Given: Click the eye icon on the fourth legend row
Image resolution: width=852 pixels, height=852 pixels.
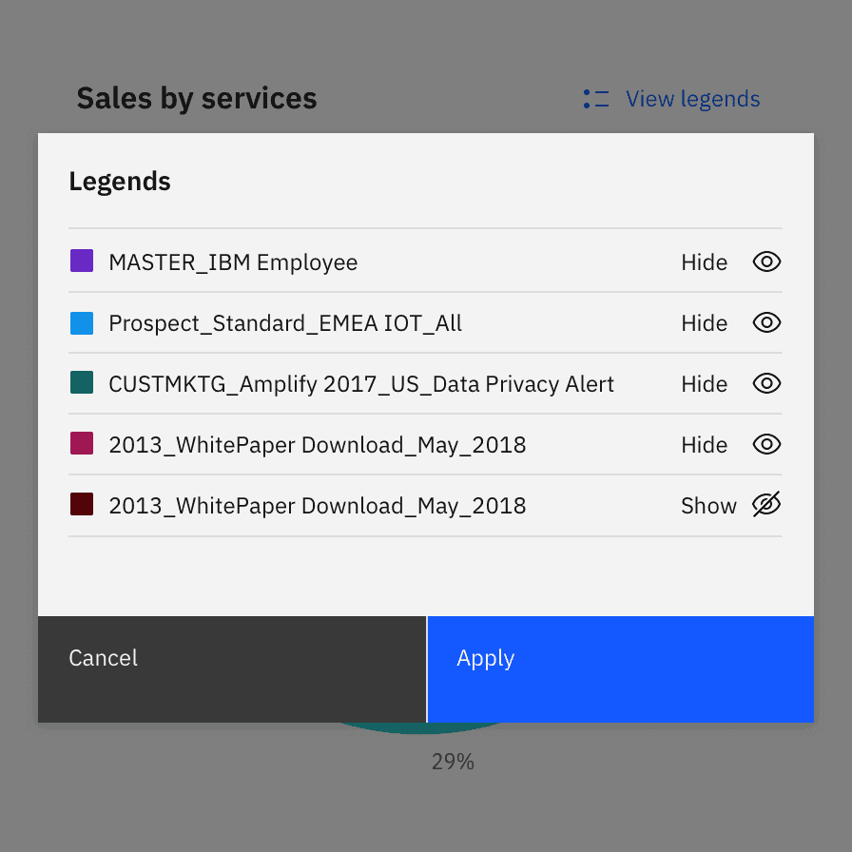Looking at the screenshot, I should pyautogui.click(x=766, y=444).
